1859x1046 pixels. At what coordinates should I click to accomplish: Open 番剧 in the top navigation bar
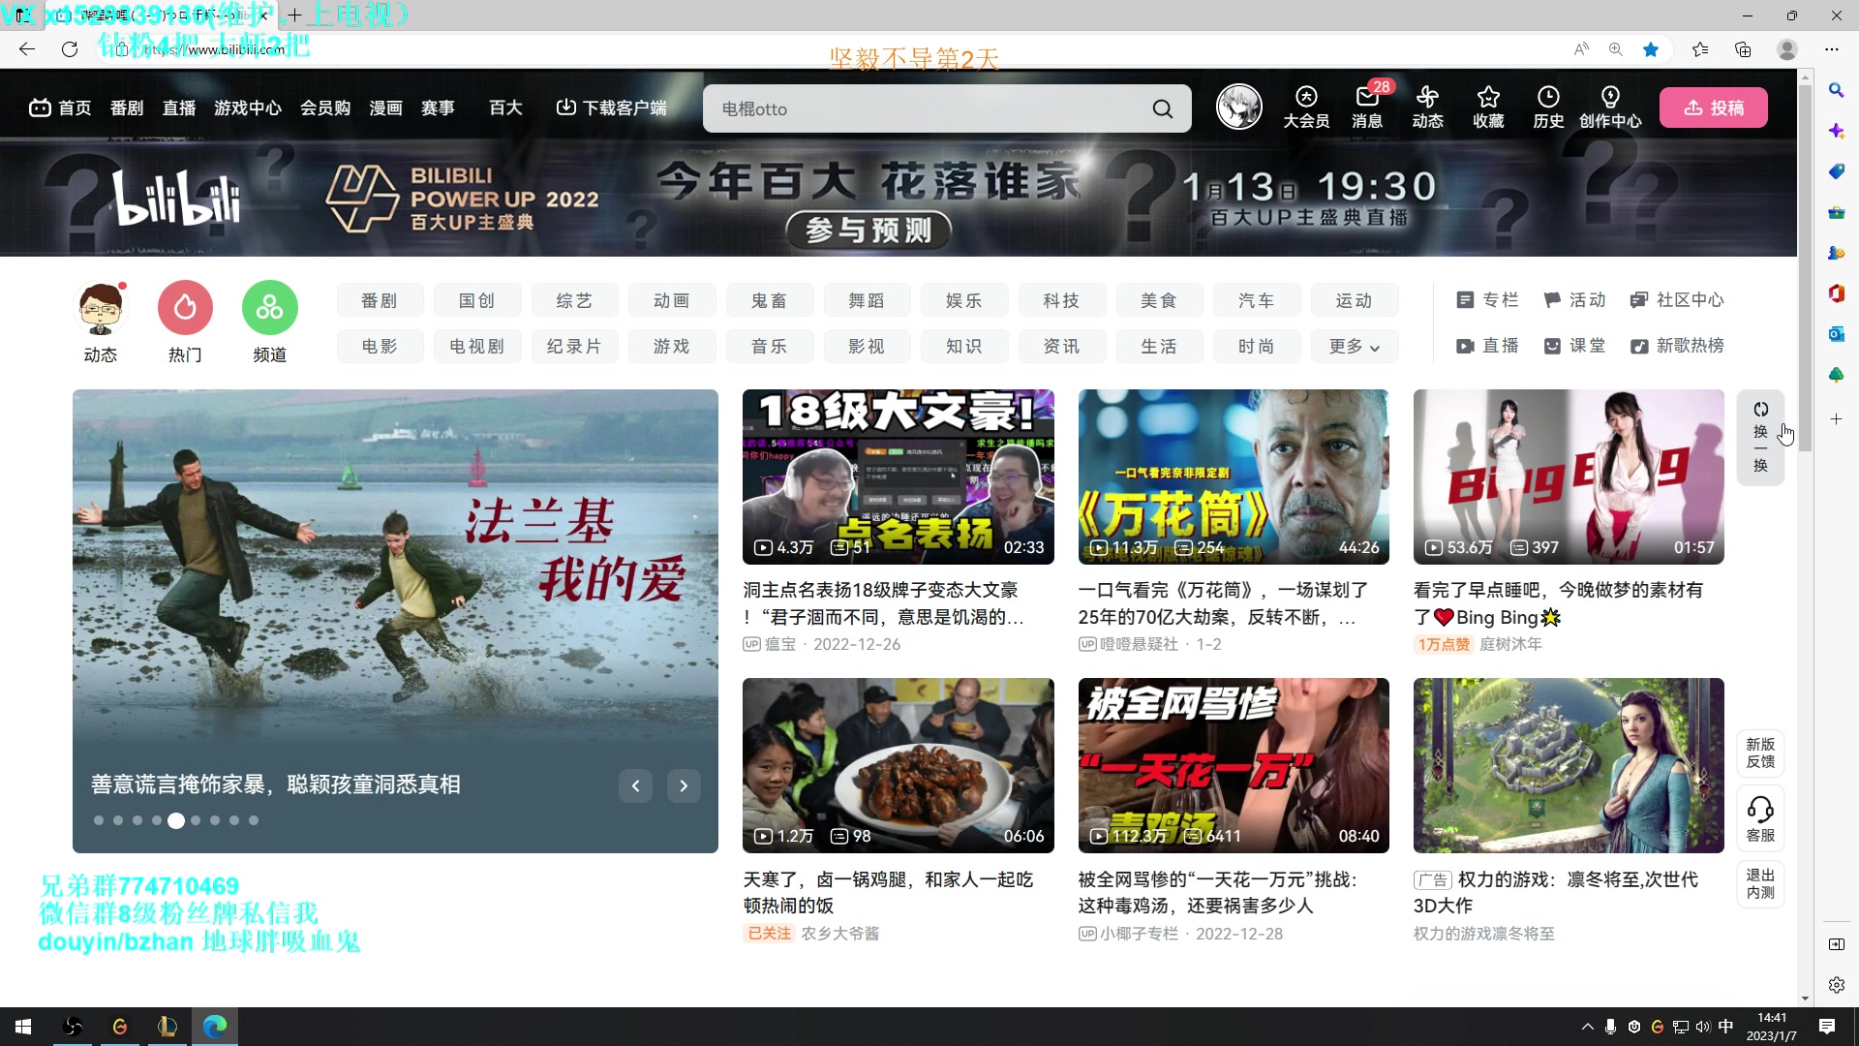[x=127, y=108]
